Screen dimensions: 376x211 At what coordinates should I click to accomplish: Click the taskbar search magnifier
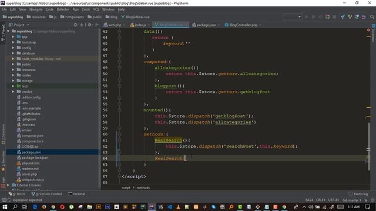click(15, 207)
